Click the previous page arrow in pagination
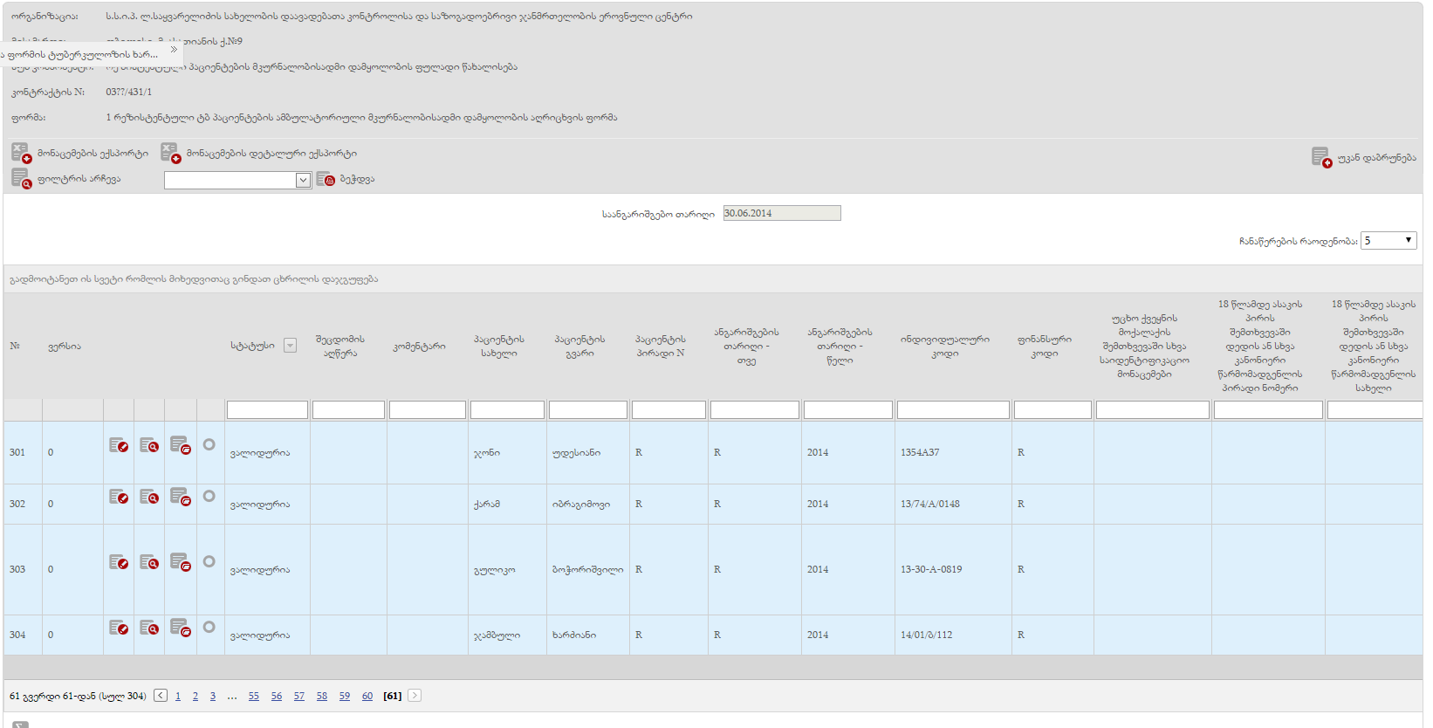Screen dimensions: 1433x728 click(x=161, y=696)
